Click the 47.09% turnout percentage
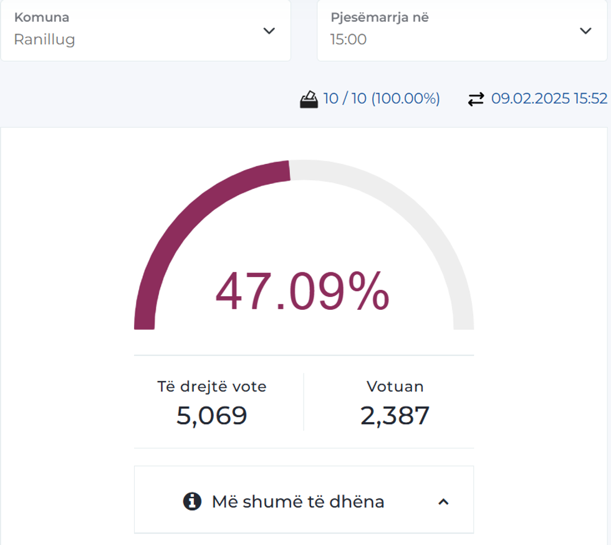This screenshot has height=545, width=611. (302, 292)
